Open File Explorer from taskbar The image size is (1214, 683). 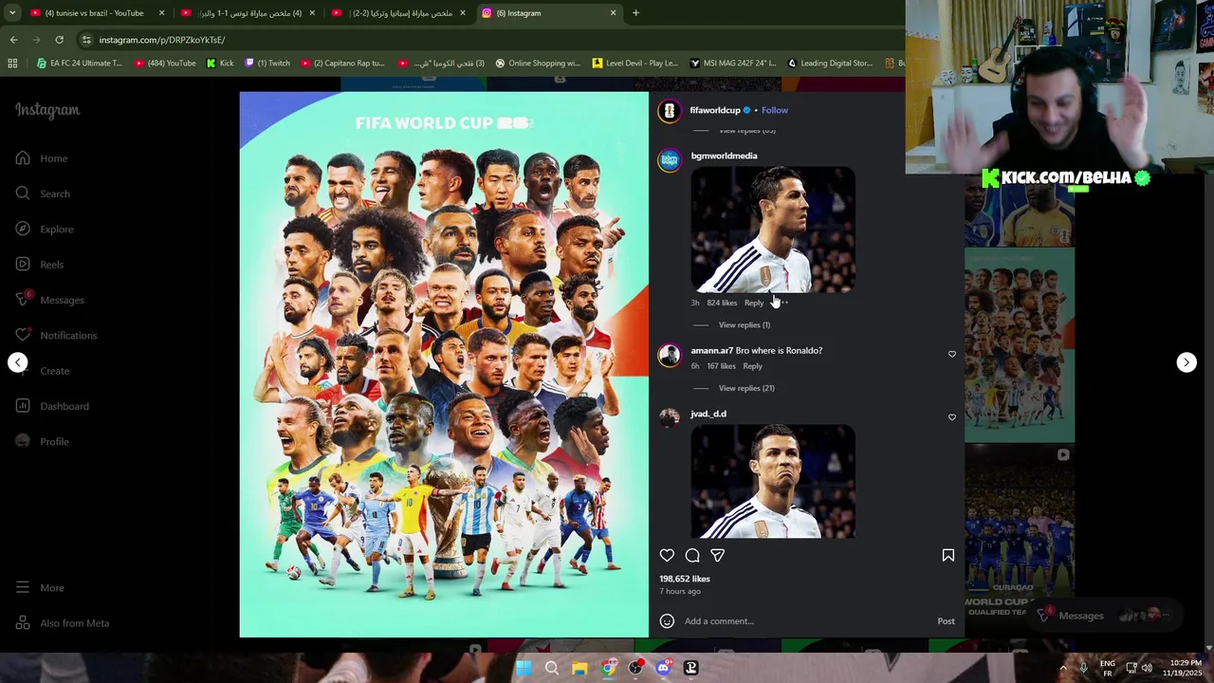pyautogui.click(x=579, y=668)
